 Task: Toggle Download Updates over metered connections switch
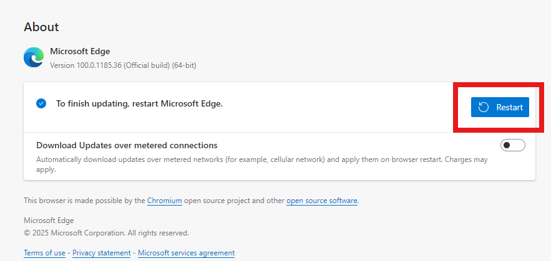click(x=513, y=145)
